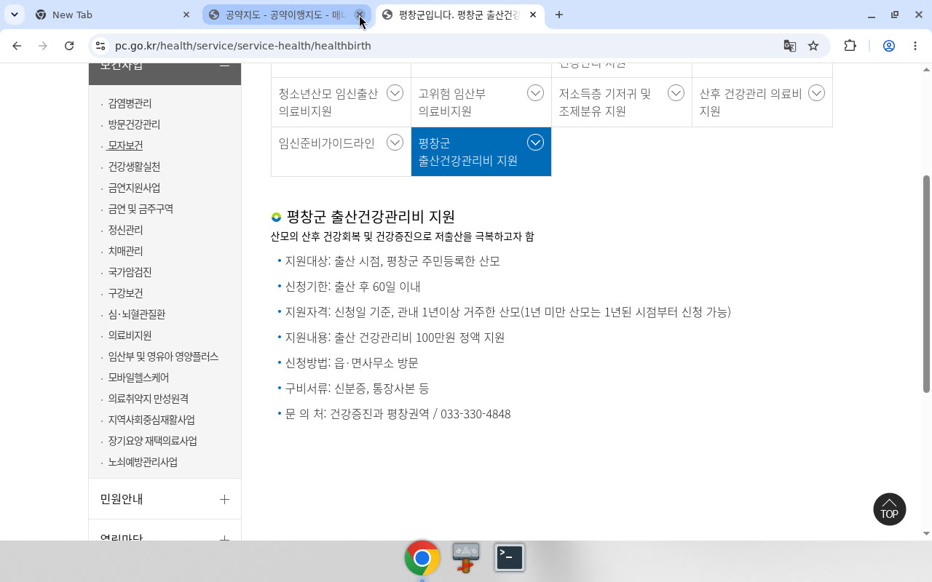Close the 공약지도 tab

(x=360, y=15)
